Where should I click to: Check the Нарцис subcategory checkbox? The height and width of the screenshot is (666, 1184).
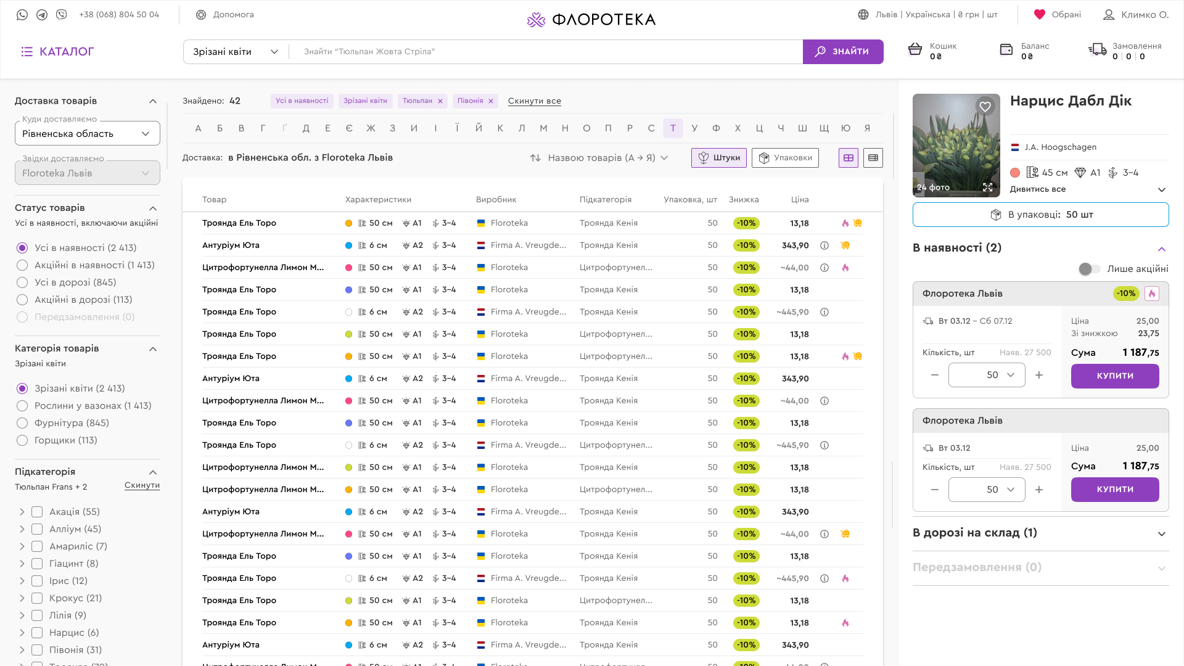coord(37,633)
